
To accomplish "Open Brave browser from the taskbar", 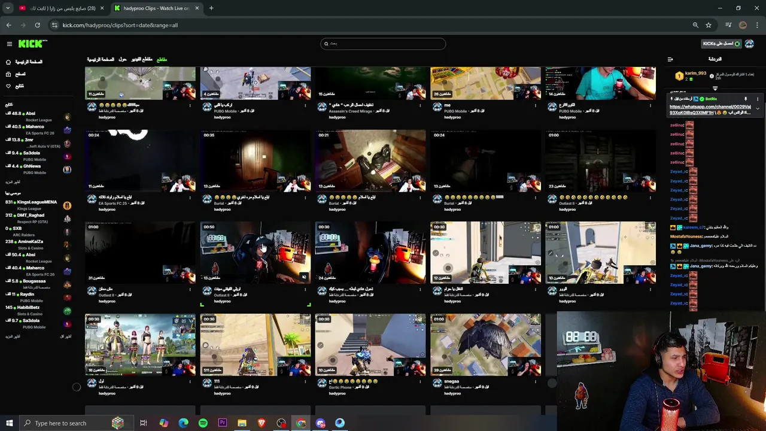I will (262, 423).
